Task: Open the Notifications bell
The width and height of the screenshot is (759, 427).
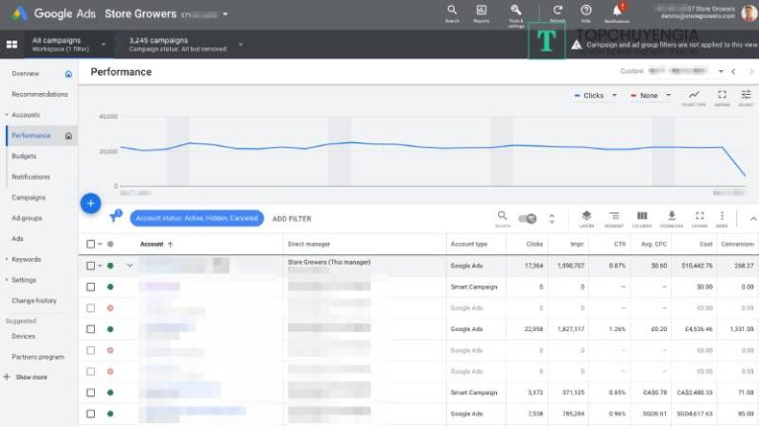Action: click(x=617, y=13)
